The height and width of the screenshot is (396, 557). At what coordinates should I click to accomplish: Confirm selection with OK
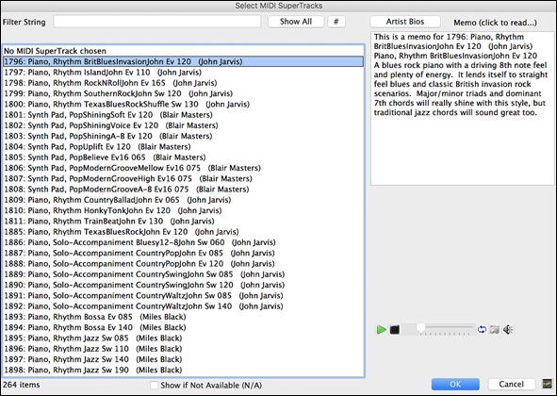[455, 384]
